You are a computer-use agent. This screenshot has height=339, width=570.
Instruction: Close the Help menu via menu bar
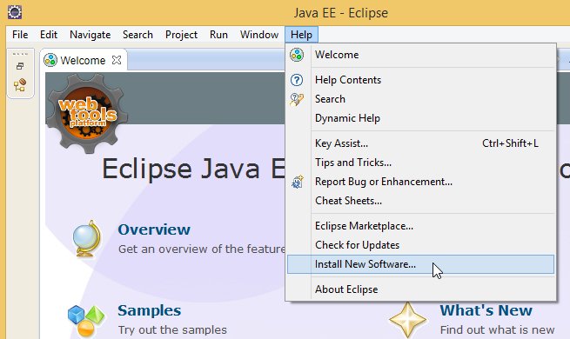click(301, 35)
